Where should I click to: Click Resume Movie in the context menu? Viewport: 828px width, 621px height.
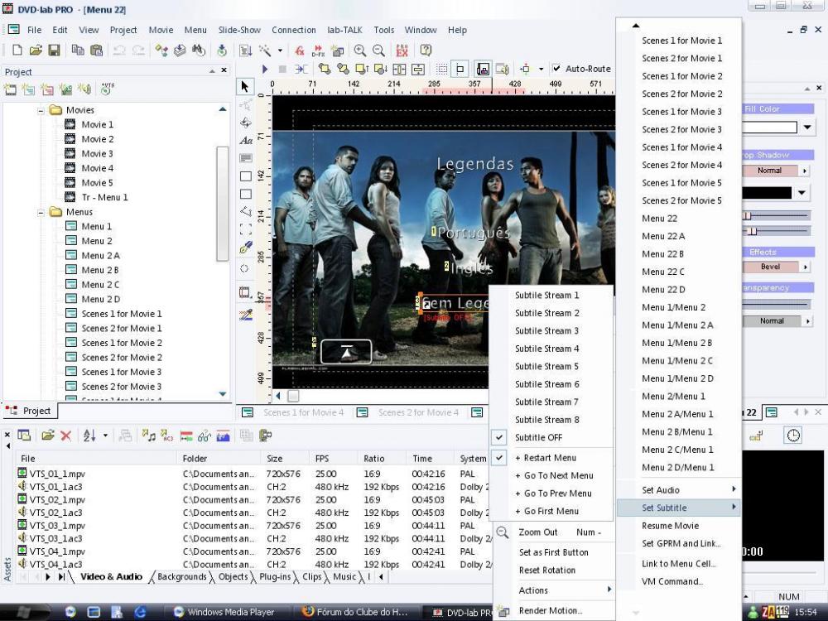pyautogui.click(x=670, y=526)
